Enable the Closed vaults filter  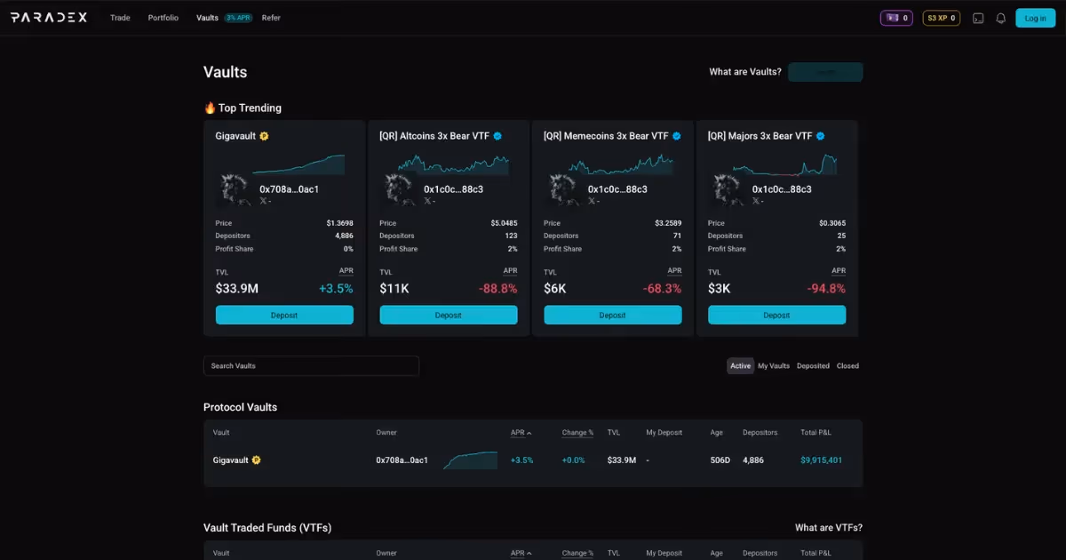pyautogui.click(x=847, y=365)
